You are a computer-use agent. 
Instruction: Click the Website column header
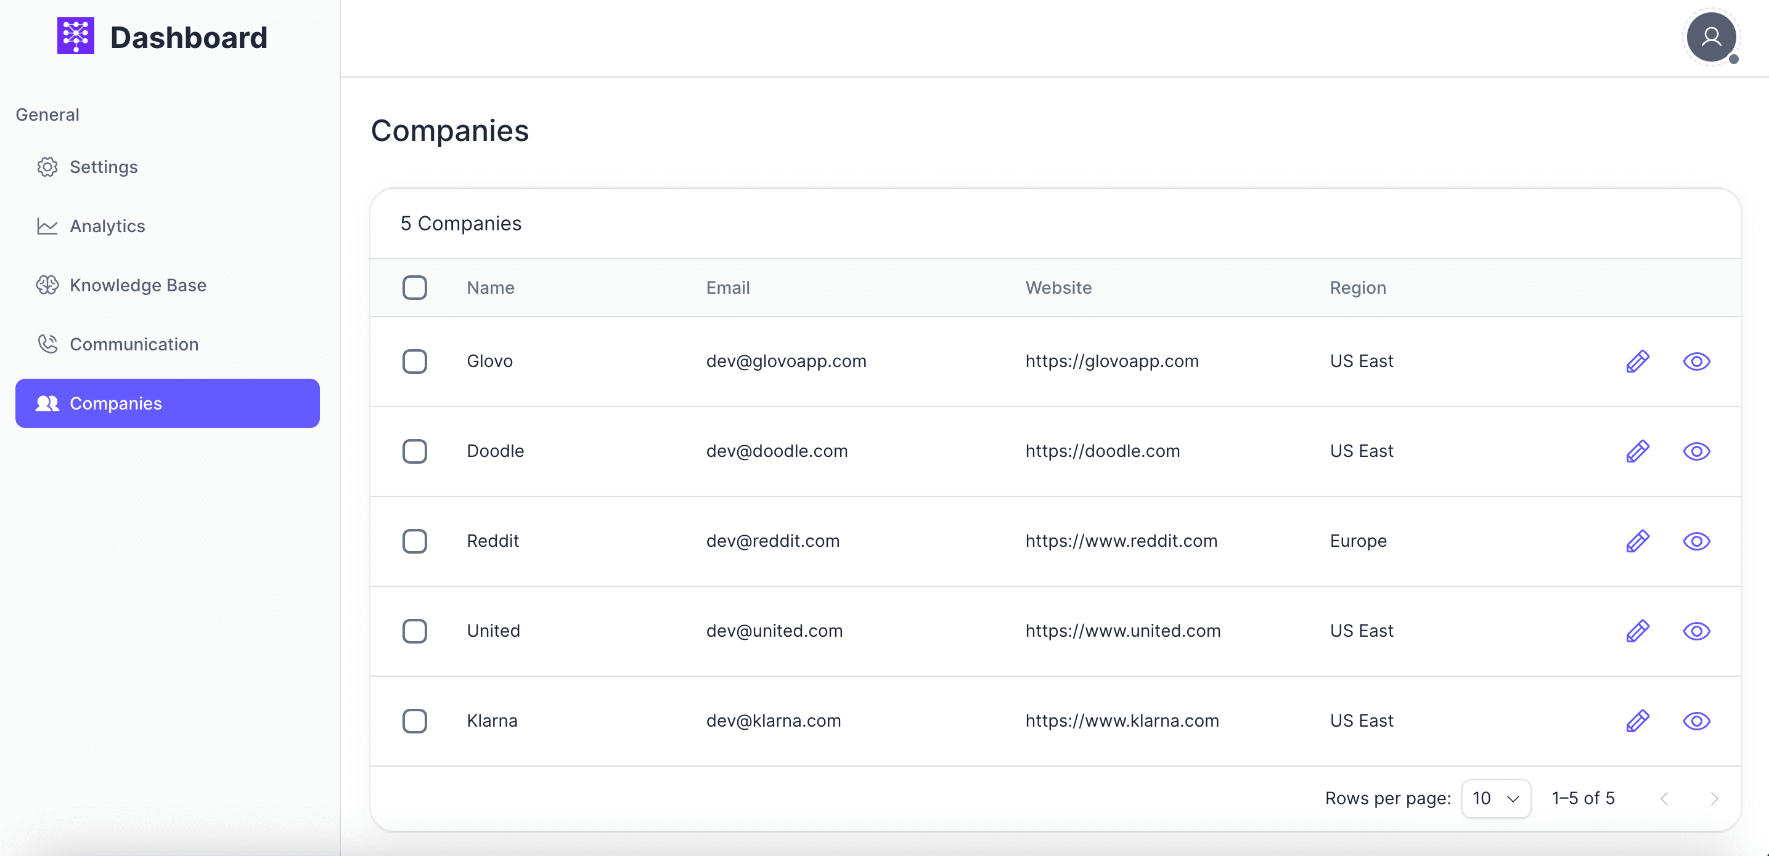point(1058,288)
